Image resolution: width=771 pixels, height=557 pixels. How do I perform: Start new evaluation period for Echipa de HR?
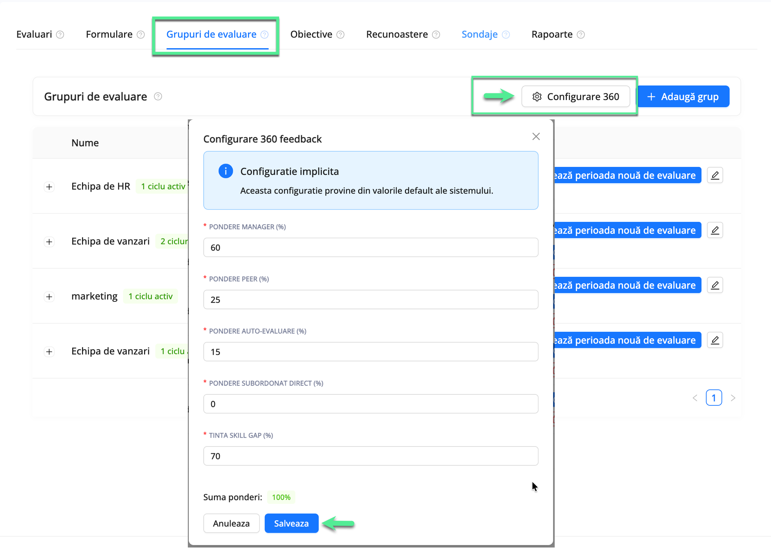(x=628, y=175)
